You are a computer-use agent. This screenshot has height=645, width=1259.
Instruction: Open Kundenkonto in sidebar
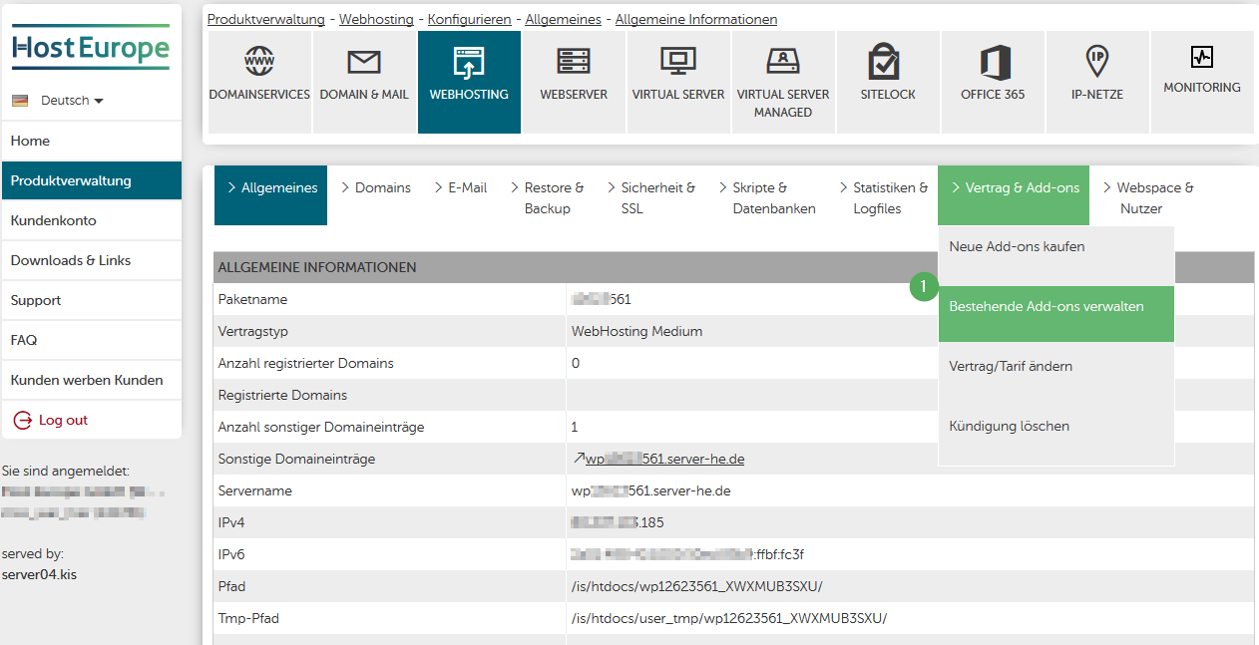(x=92, y=221)
